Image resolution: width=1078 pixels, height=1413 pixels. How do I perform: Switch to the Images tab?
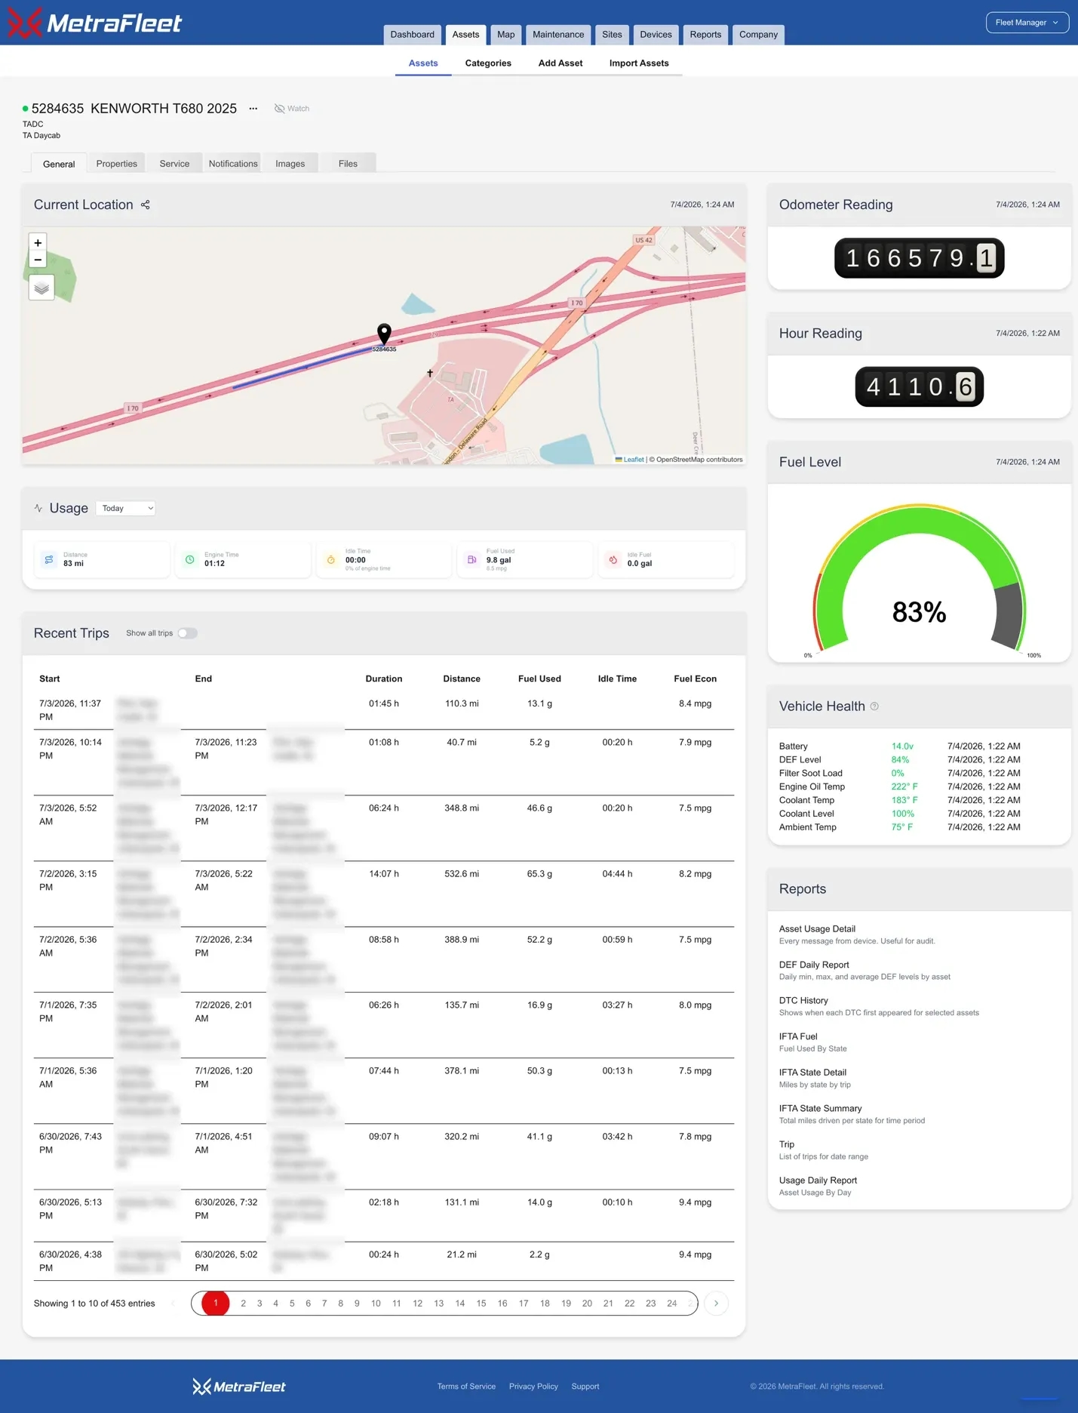click(x=290, y=164)
